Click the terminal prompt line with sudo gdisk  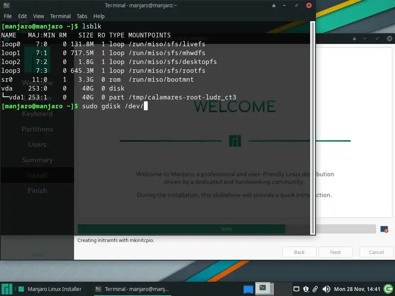coord(74,106)
